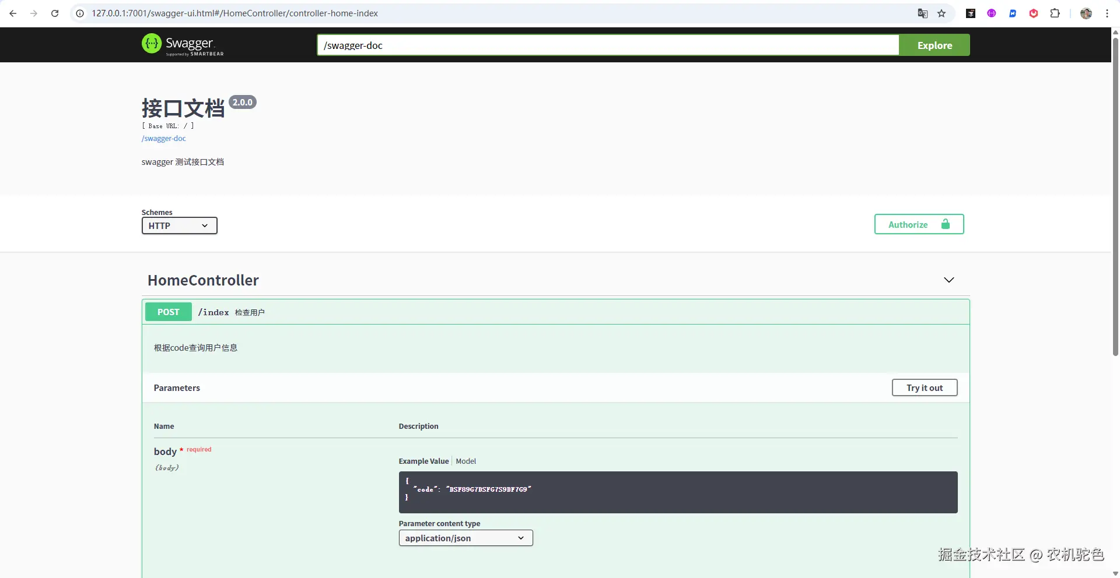The width and height of the screenshot is (1120, 578).
Task: Switch to the Model tab
Action: click(x=466, y=461)
